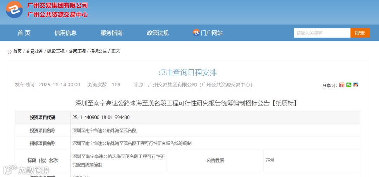Click the 正常 value cell
379x177 pixels.
coord(312,161)
